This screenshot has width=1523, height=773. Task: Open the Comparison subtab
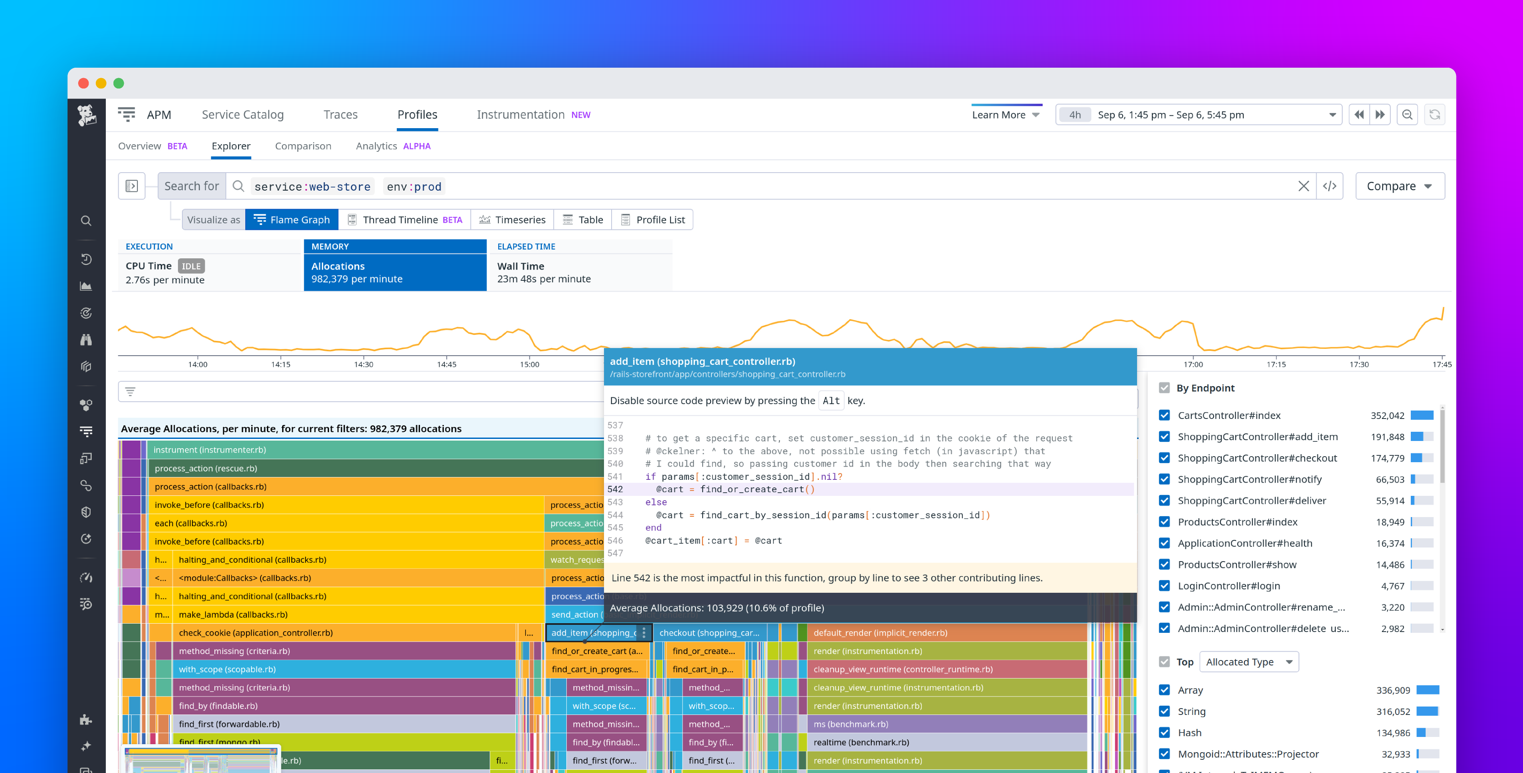303,146
